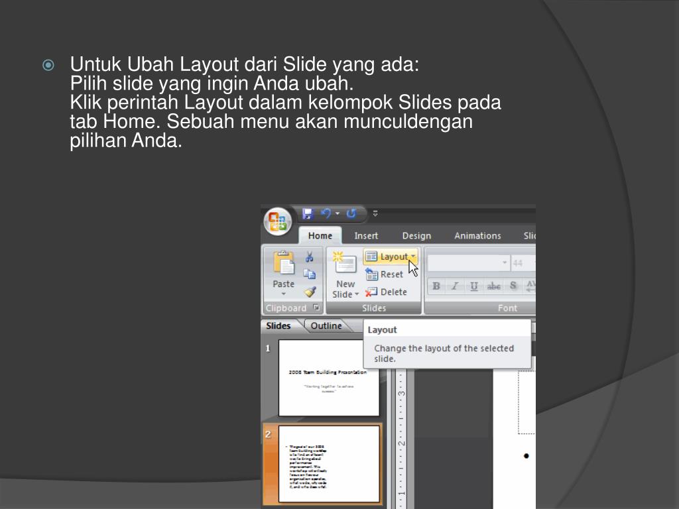Click the Paste clipboard icon
Screen dimensions: 679x509
click(284, 262)
